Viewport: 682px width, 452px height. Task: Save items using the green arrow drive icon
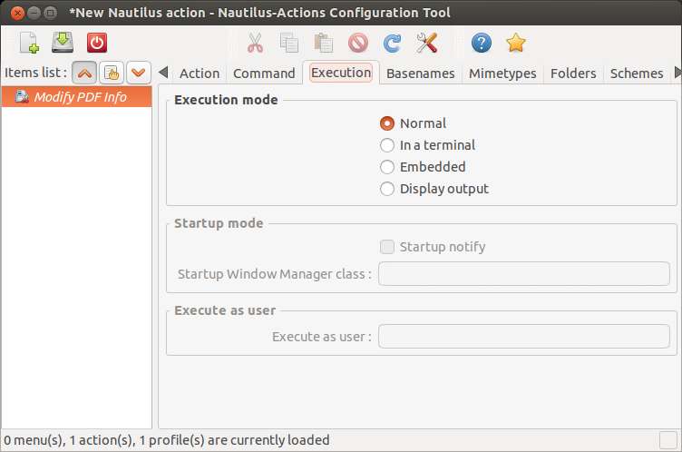click(x=63, y=43)
